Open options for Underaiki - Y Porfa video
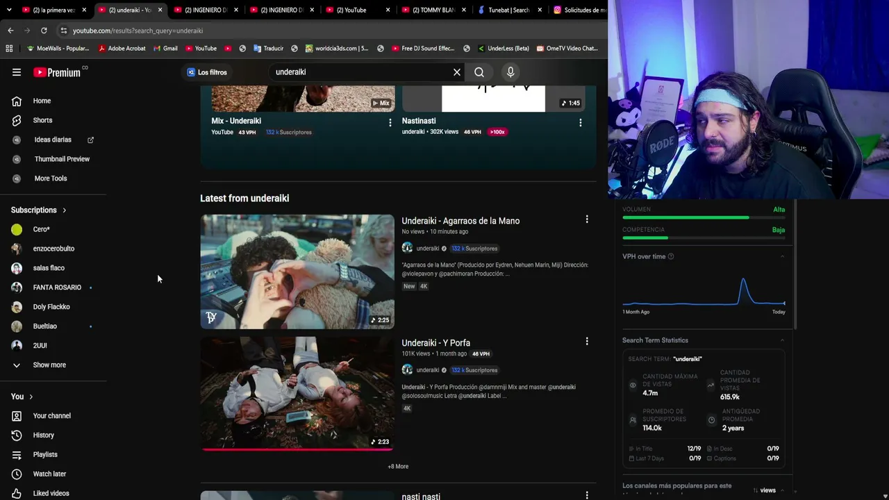 click(x=587, y=342)
